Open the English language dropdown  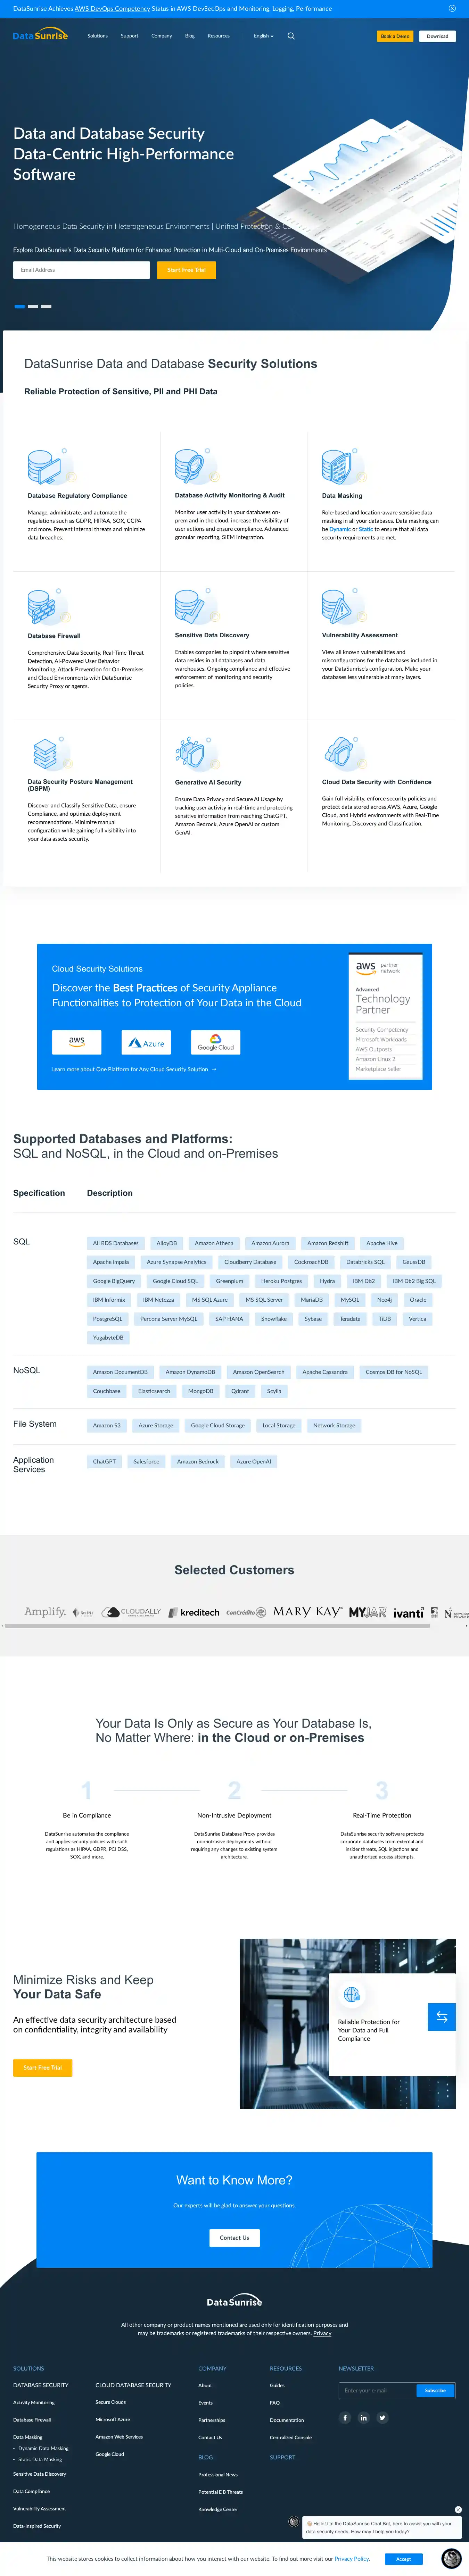click(263, 36)
